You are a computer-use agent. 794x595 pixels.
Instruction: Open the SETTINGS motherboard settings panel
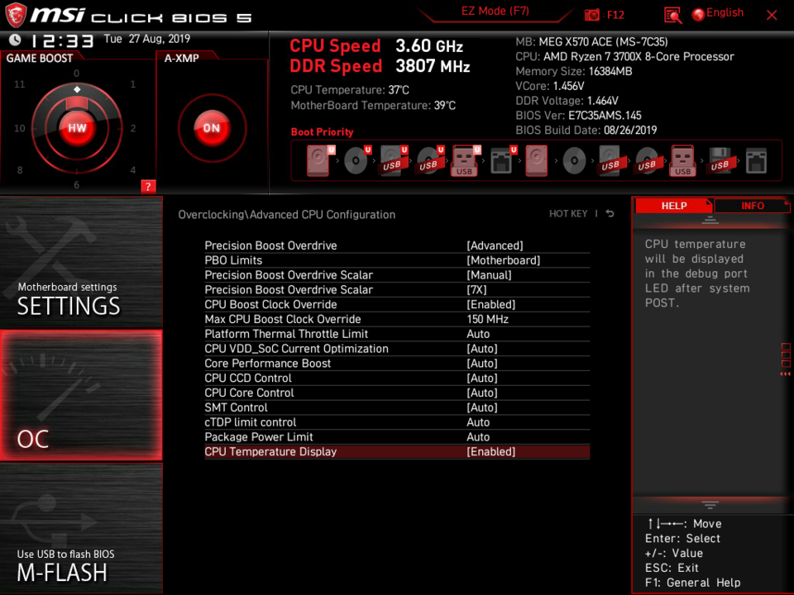coord(81,262)
